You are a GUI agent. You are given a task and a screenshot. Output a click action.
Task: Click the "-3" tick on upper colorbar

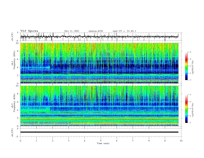tap(190, 52)
